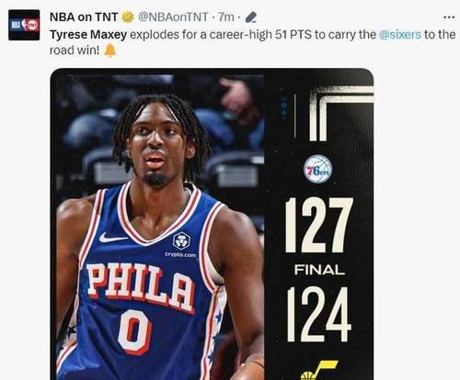Click the FINAL label between scores
The width and height of the screenshot is (460, 380).
(x=319, y=270)
